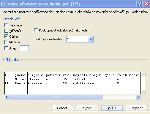Viewport: 150px width, 114px height.
Task: Click the Milan cell in preview
Action: pos(20,79)
